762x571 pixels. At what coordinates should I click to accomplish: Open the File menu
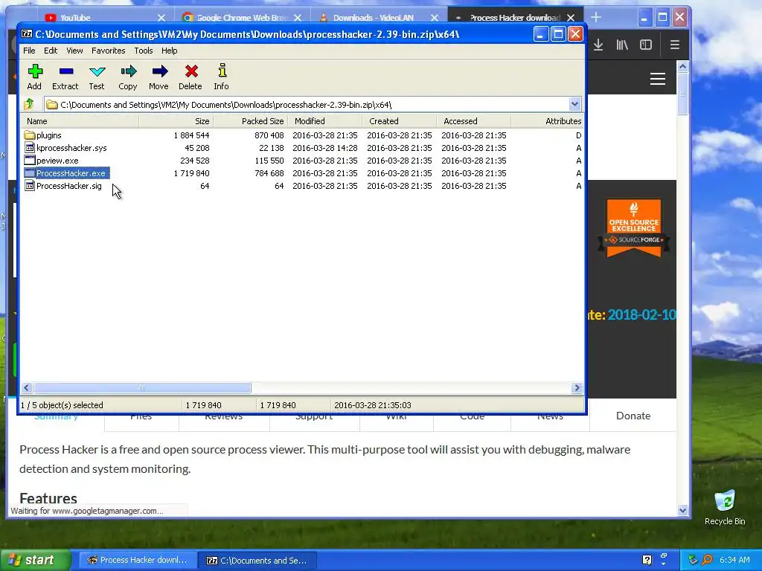(x=29, y=51)
